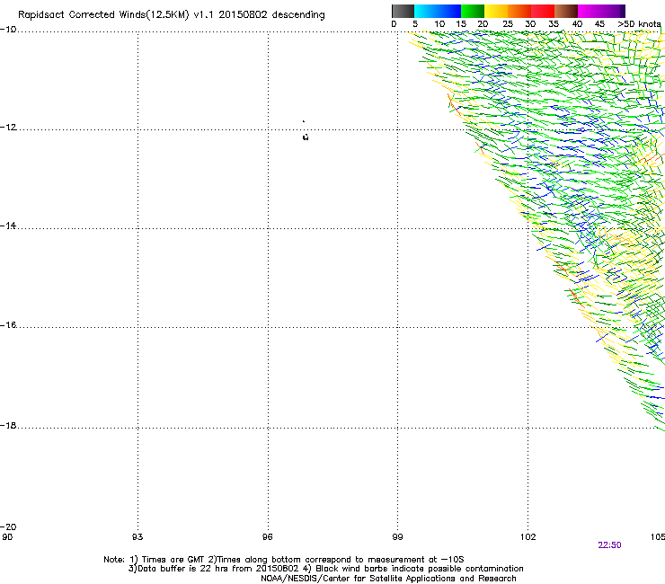This screenshot has height=584, width=665.
Task: Click the date '20150802' in the plot title
Action: click(x=243, y=14)
